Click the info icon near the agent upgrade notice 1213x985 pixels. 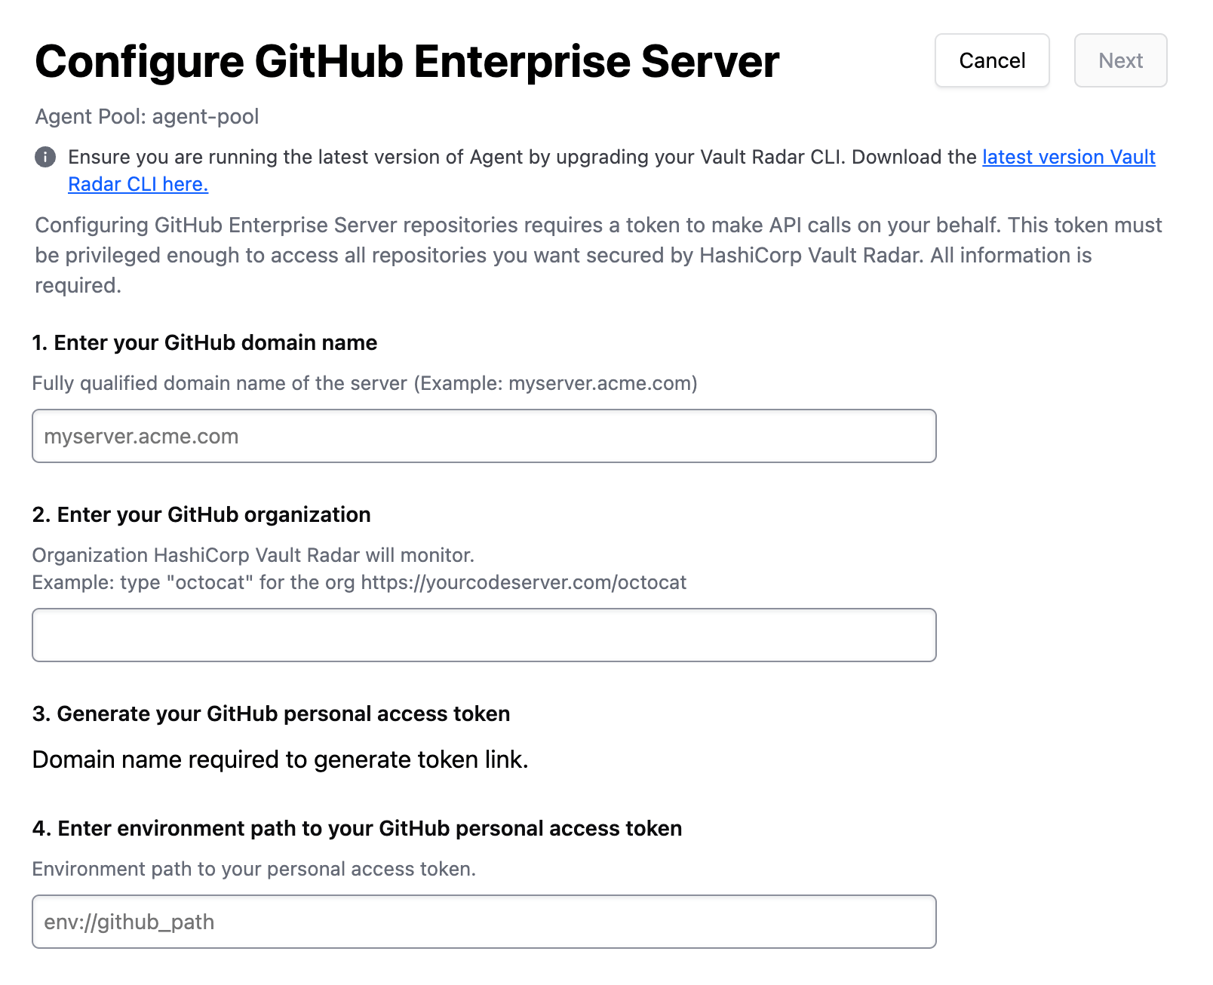(x=45, y=158)
